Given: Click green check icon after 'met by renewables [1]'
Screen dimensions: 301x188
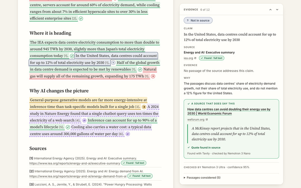Looking at the screenshot, I should [x=140, y=69].
